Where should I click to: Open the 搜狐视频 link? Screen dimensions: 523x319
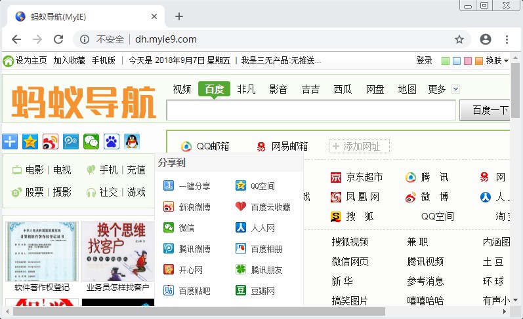(350, 242)
